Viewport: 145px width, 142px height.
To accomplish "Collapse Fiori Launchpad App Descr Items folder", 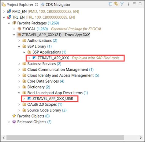I will click(x=19, y=93).
